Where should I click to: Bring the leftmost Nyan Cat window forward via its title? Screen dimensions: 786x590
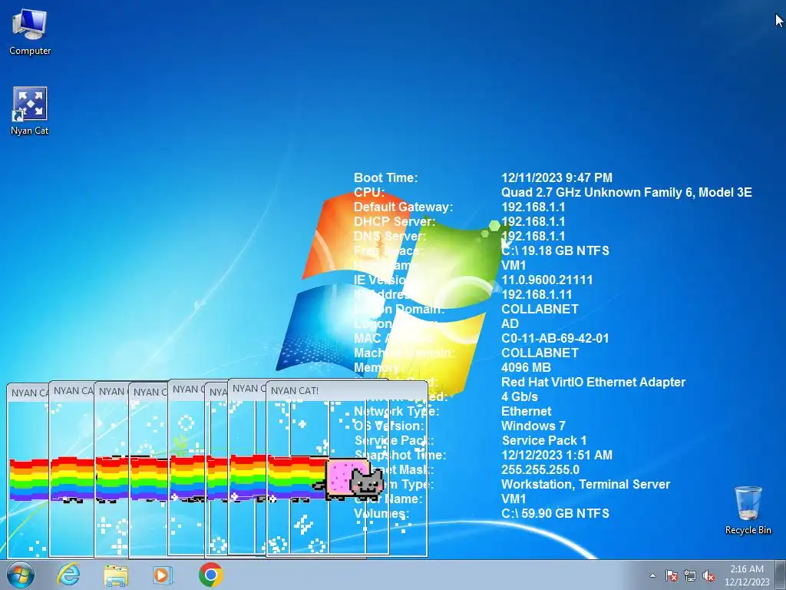pyautogui.click(x=28, y=393)
